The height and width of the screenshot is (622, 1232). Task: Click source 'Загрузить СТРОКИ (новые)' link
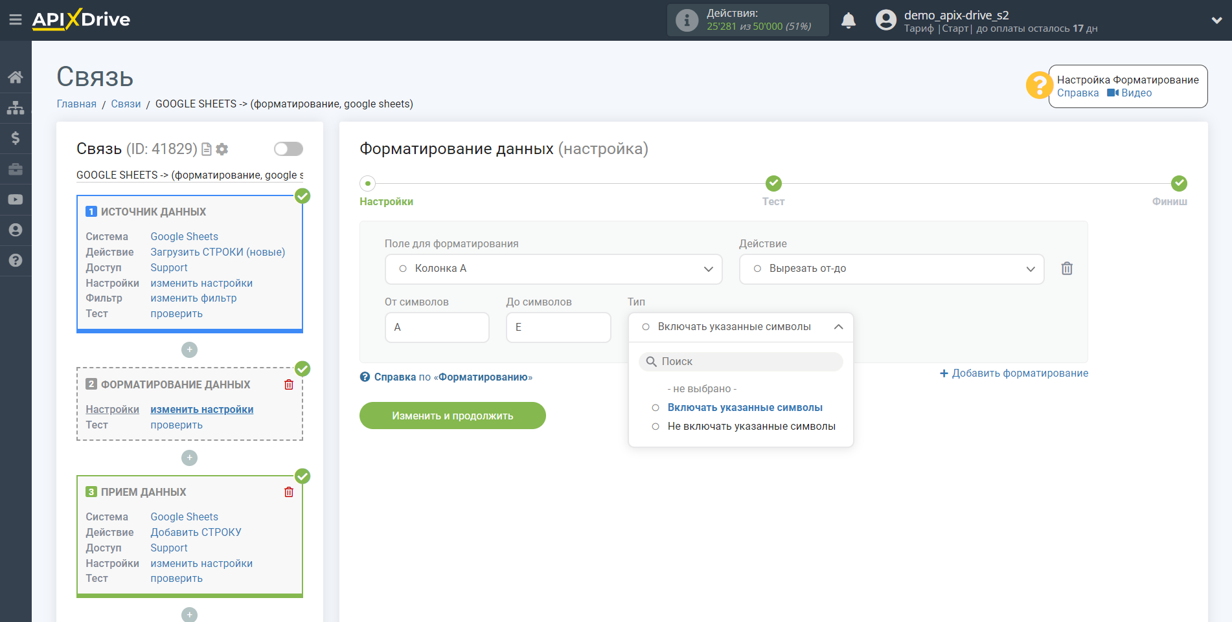pos(218,252)
